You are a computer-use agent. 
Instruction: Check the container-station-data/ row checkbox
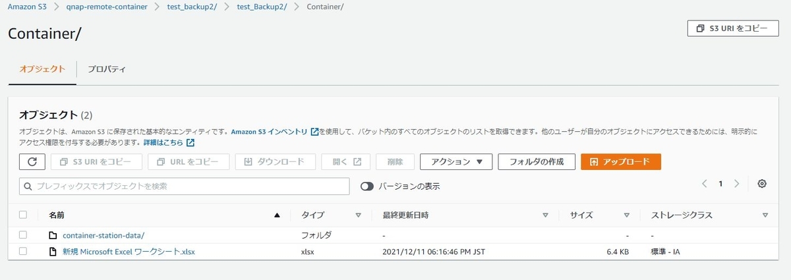pyautogui.click(x=23, y=235)
